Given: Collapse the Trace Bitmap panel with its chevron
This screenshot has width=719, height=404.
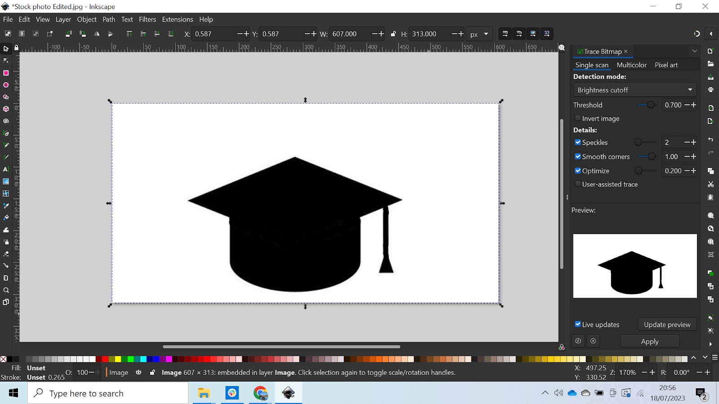Looking at the screenshot, I should pos(695,51).
